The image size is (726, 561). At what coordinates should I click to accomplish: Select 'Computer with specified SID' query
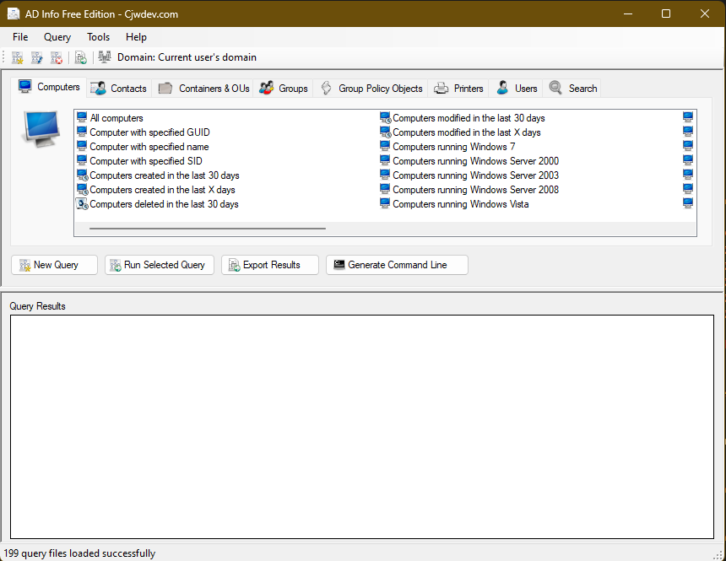coord(140,161)
